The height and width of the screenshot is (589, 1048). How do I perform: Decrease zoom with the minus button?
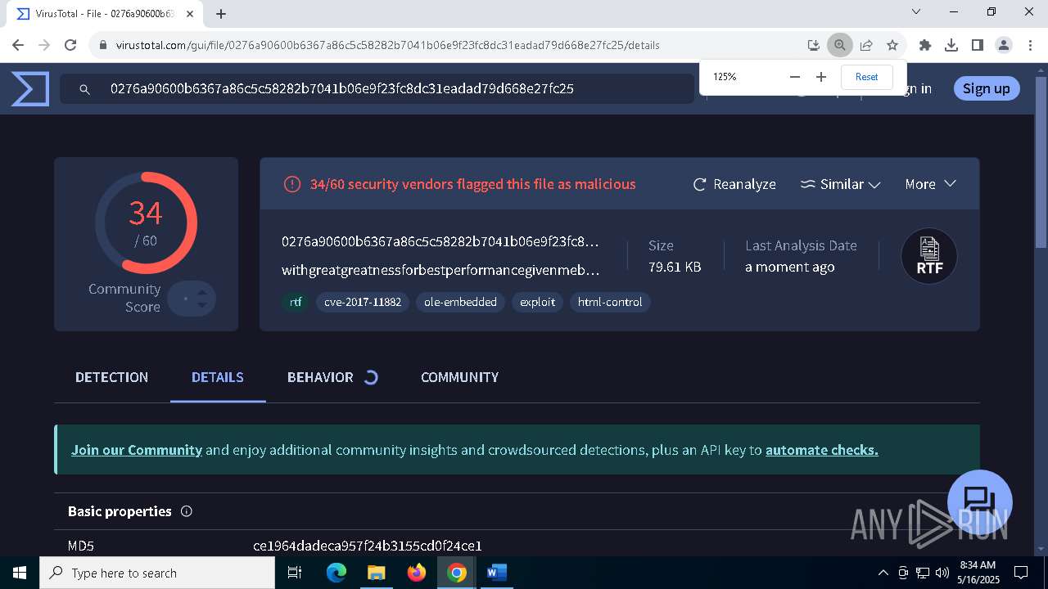tap(794, 77)
